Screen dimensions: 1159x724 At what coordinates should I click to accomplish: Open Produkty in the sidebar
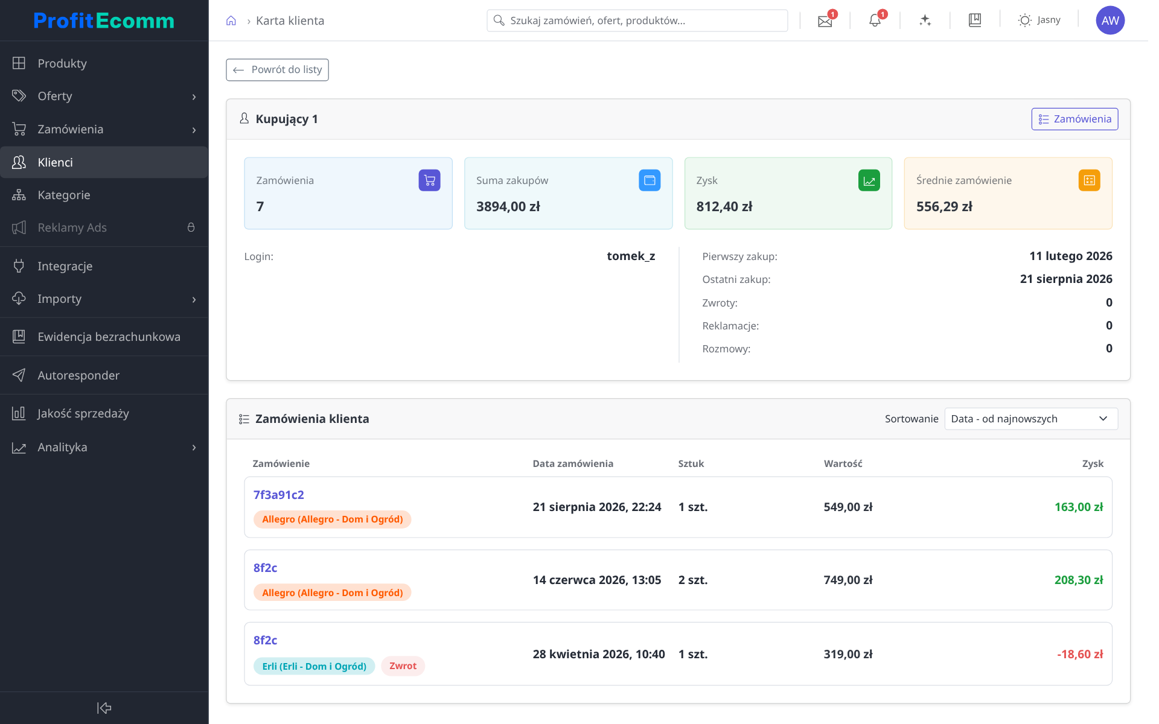tap(104, 63)
